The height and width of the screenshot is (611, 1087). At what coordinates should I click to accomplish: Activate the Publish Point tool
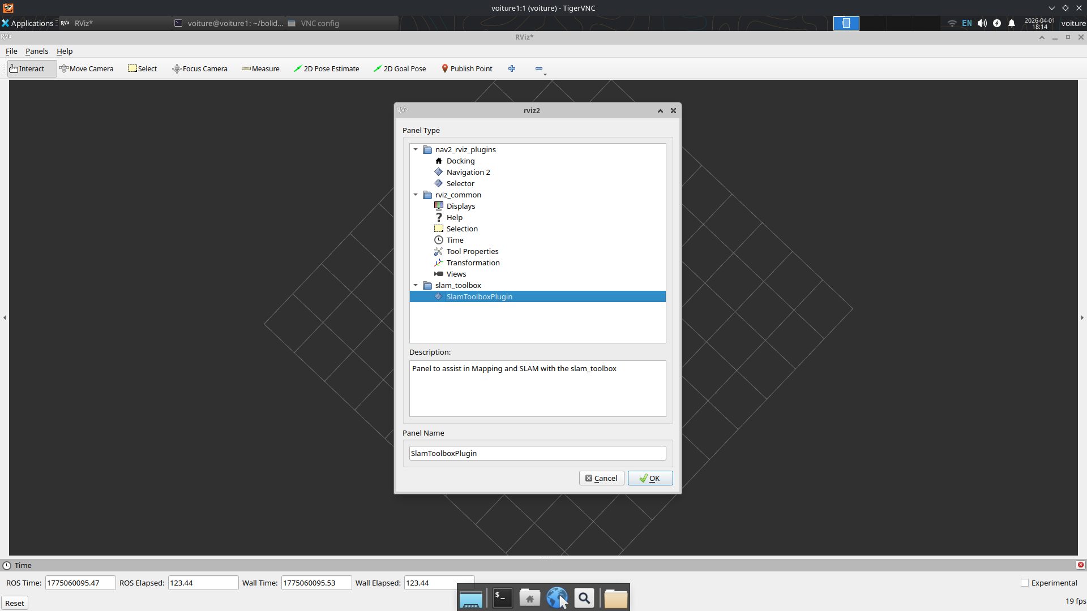click(467, 68)
